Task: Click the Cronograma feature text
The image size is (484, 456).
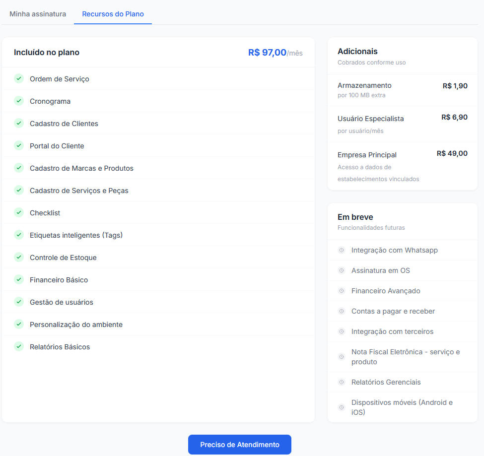Action: coord(50,101)
